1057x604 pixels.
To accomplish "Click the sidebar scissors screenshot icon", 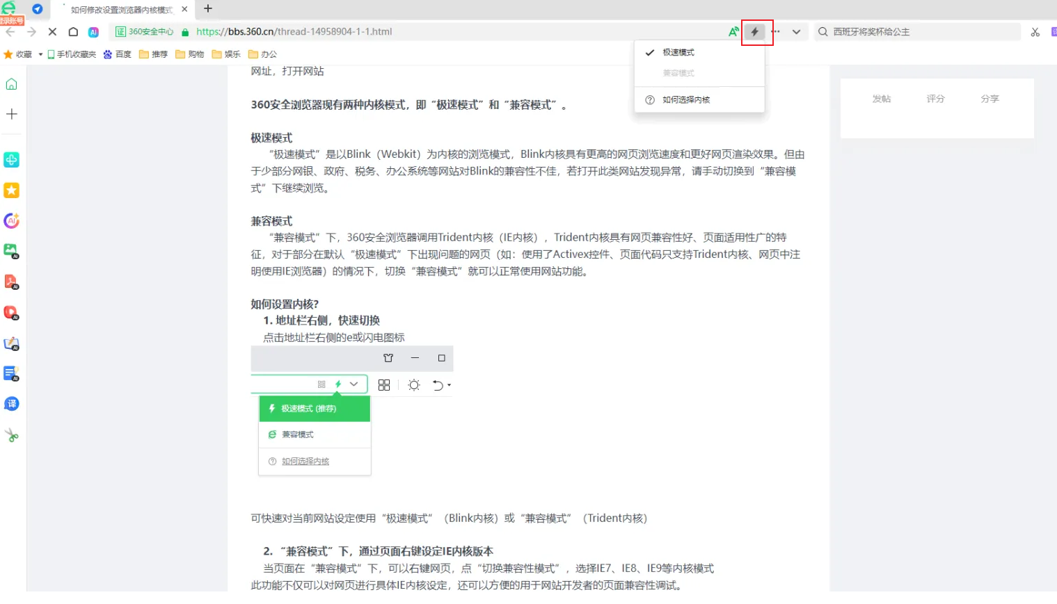I will (12, 436).
